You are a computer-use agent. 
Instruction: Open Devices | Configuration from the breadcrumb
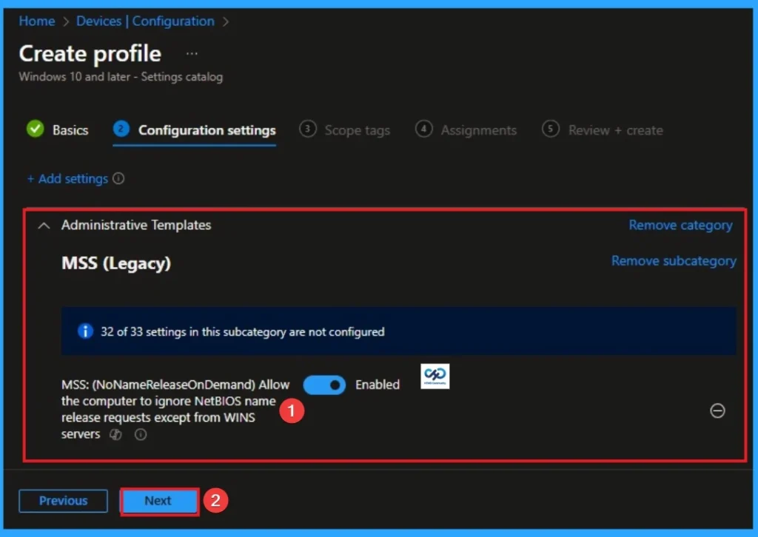[145, 21]
